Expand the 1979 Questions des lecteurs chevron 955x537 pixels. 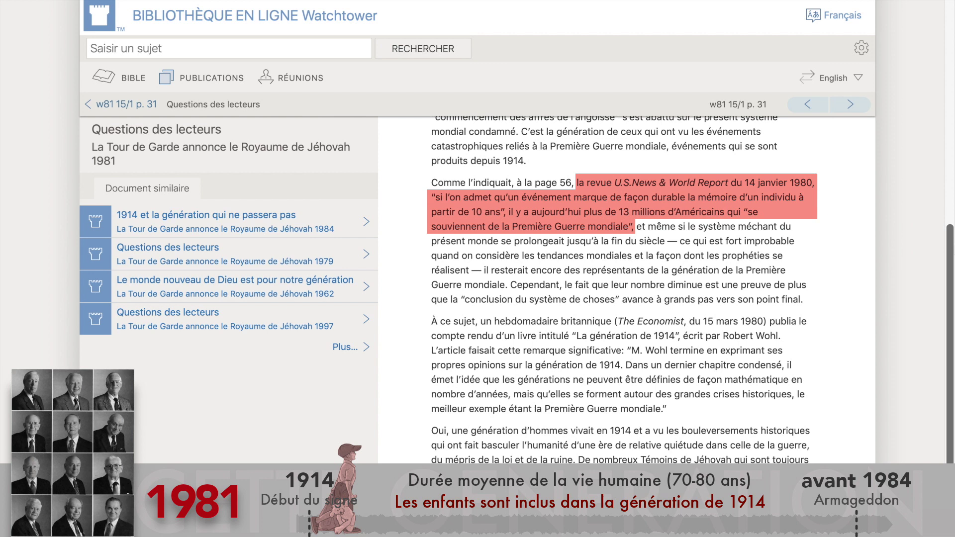point(366,254)
